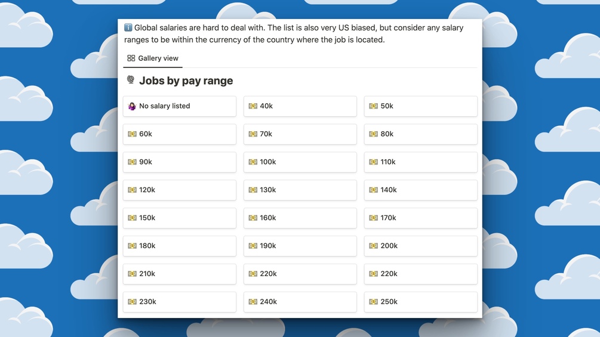Open the No salary listed card
This screenshot has width=600, height=337.
coord(179,106)
